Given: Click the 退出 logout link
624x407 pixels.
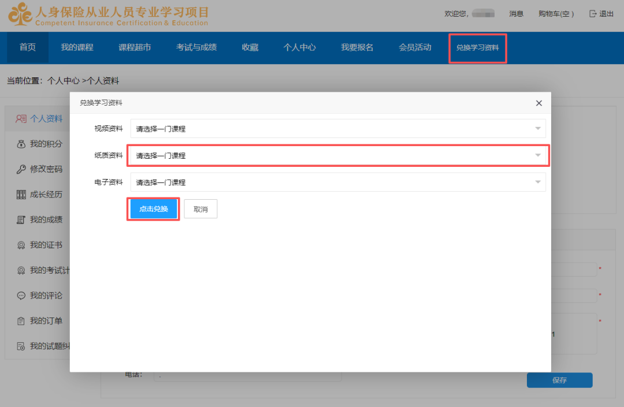Looking at the screenshot, I should click(x=601, y=14).
